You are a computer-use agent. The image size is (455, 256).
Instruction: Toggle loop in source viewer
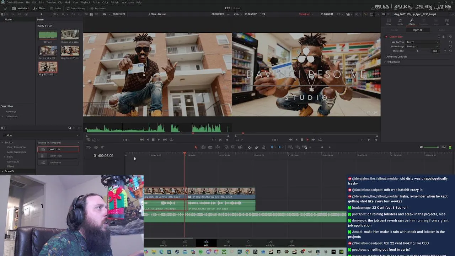click(x=171, y=140)
